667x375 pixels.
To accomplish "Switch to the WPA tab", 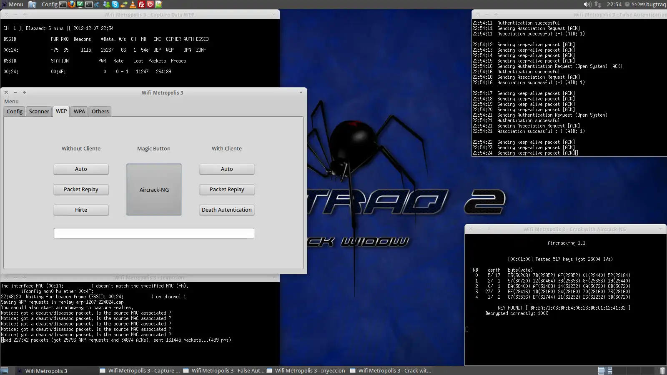I will [x=79, y=111].
